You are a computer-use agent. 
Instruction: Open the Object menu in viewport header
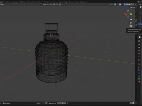click(x=2, y=4)
